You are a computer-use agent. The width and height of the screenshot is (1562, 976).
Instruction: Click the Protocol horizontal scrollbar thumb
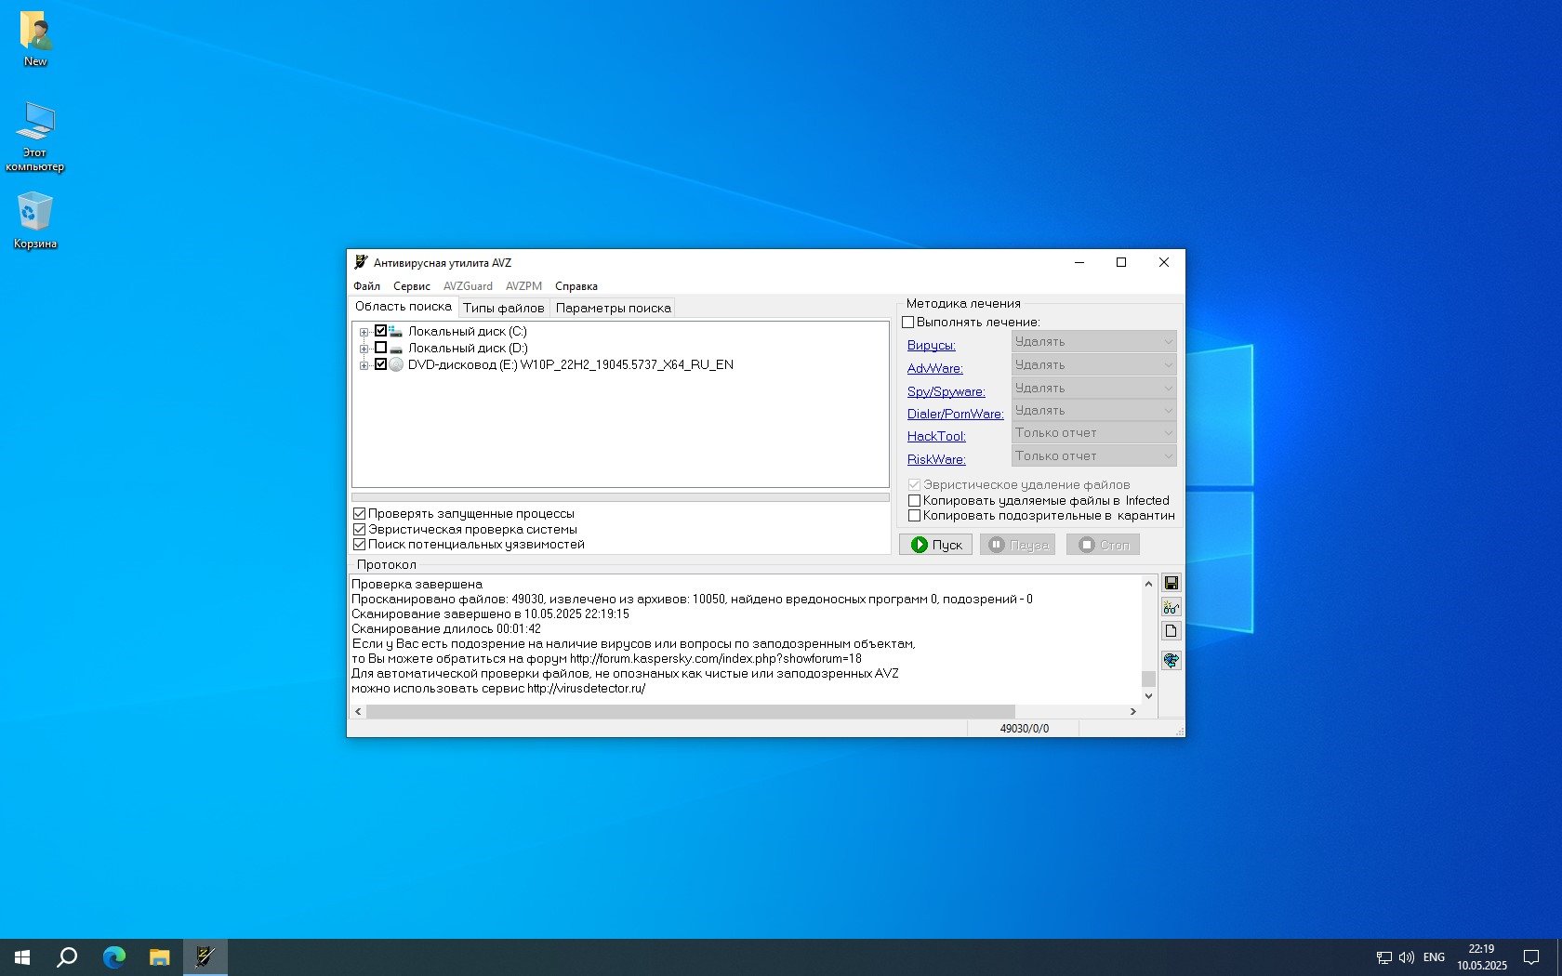[690, 711]
